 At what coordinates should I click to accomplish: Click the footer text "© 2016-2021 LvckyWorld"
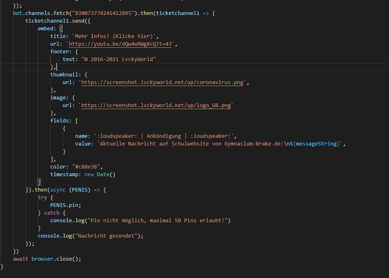tap(118, 59)
